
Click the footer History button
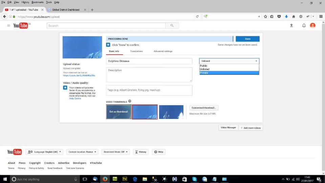[x=141, y=152]
